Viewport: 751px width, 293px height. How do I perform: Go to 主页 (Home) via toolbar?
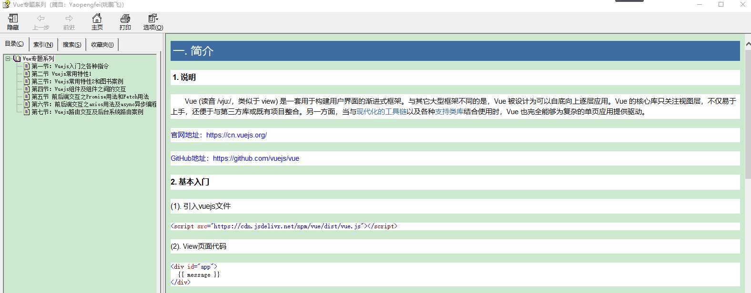click(x=97, y=22)
